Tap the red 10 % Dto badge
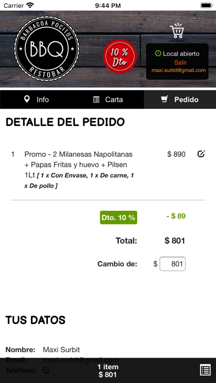This screenshot has height=383, width=216. point(120,56)
